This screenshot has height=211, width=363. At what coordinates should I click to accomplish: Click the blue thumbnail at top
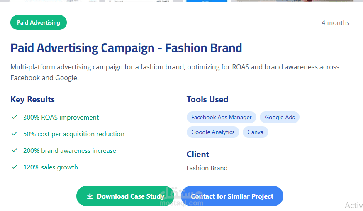[207, 1]
